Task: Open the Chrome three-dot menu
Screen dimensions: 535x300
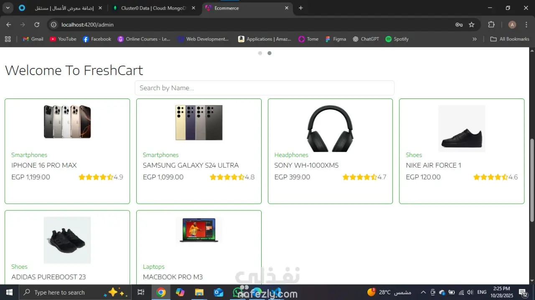Action: 526,25
